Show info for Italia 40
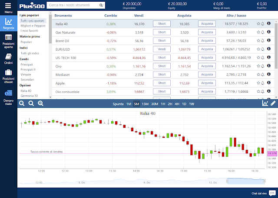The image size is (278, 198). [269, 23]
